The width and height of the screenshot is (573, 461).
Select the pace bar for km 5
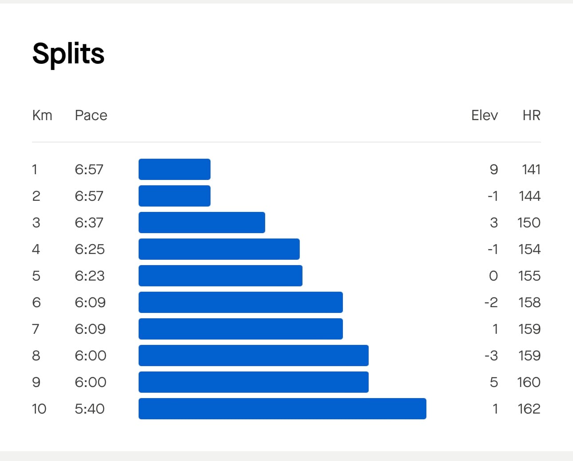point(220,276)
